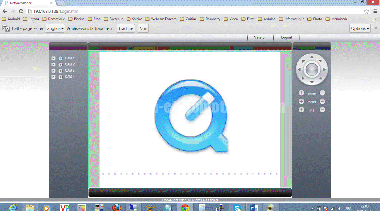Open the Android bookmarks folder
This screenshot has width=380, height=211.
(11, 19)
